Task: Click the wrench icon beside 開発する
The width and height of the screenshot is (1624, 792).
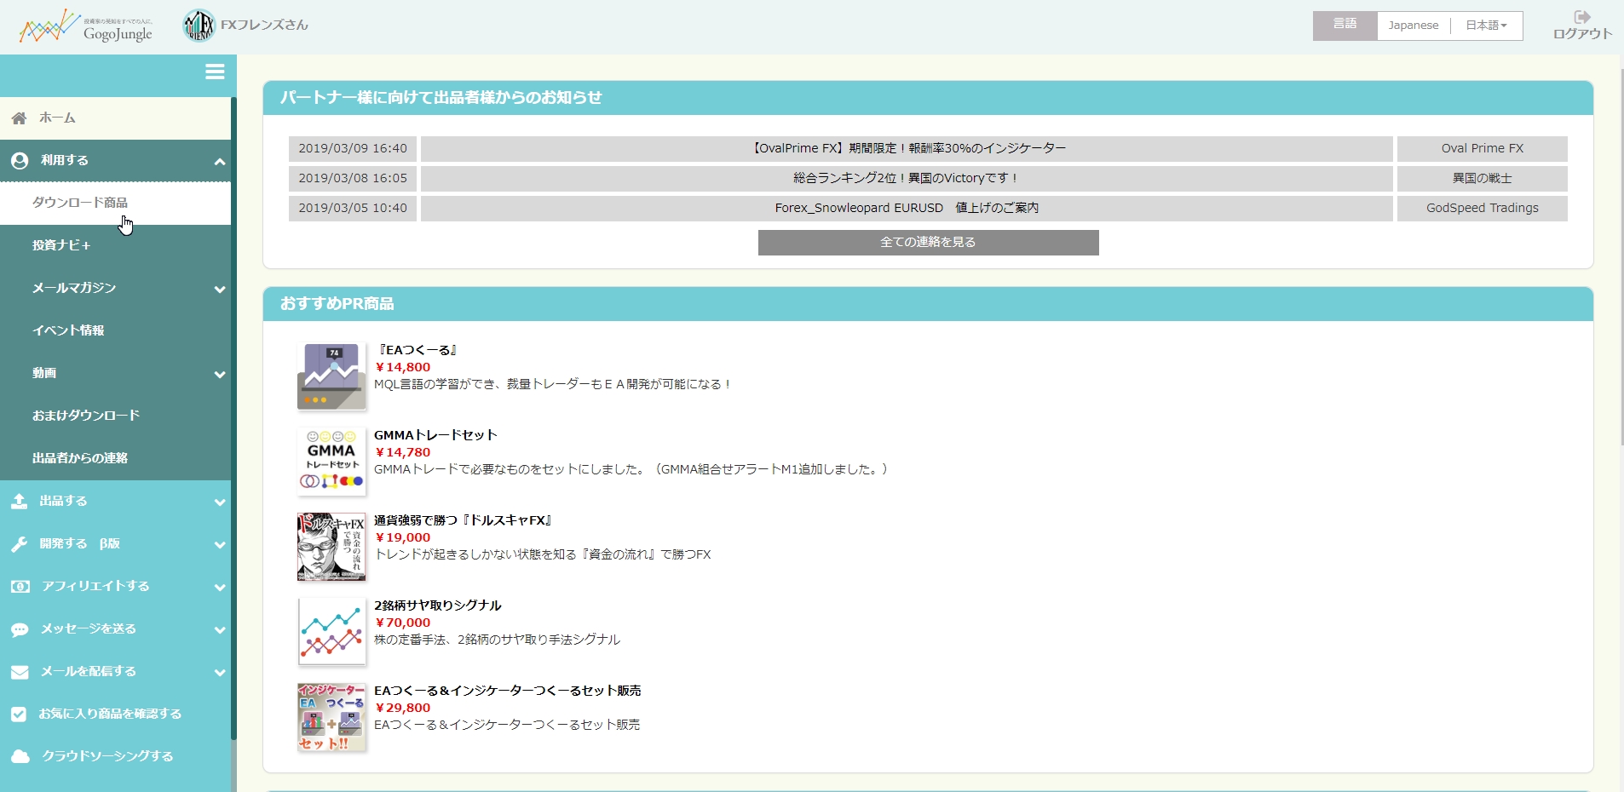Action: coord(20,544)
